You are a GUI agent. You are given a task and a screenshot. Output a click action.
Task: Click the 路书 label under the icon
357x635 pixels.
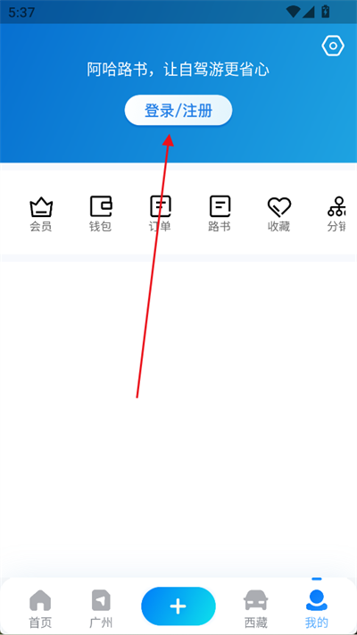click(220, 226)
